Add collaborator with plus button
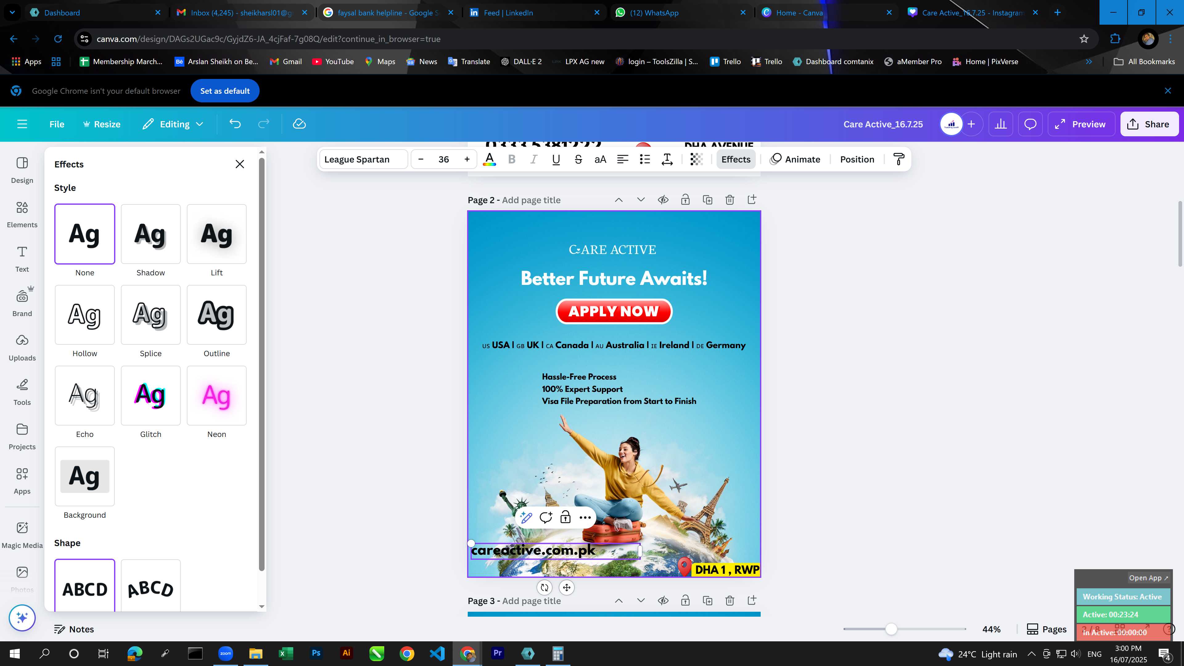 point(971,124)
